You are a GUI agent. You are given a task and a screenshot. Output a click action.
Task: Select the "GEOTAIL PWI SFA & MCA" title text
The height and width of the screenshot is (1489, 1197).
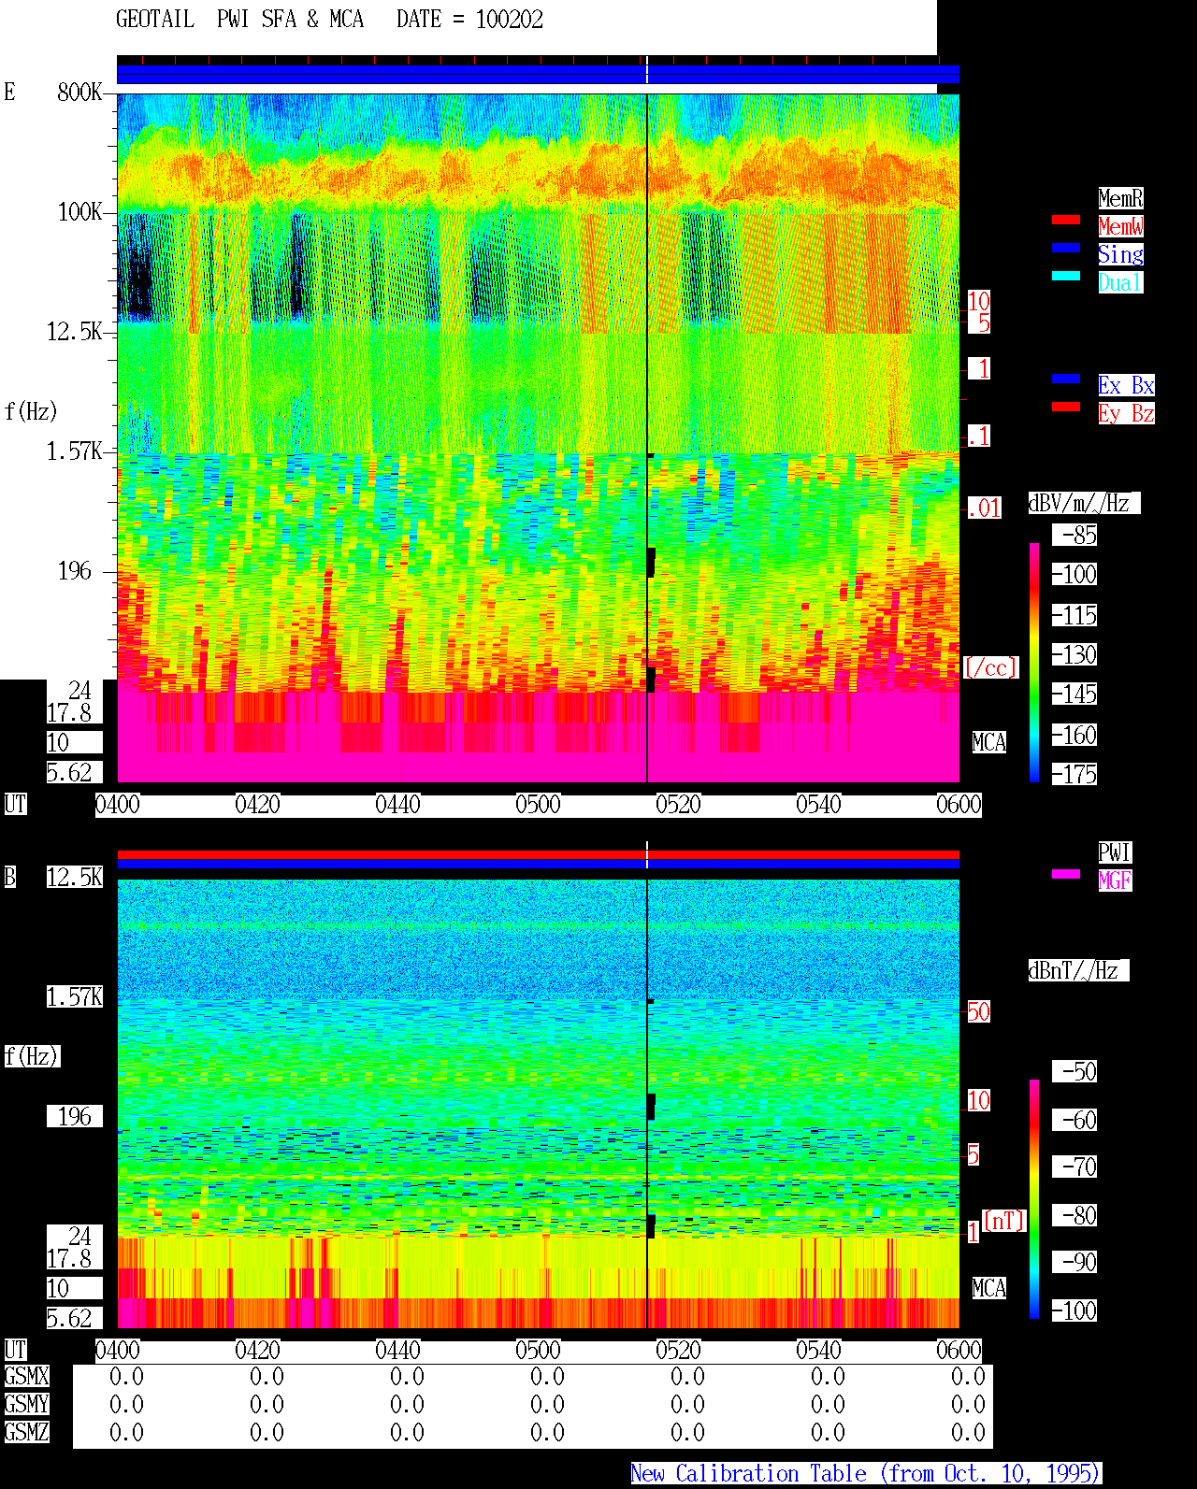[239, 20]
